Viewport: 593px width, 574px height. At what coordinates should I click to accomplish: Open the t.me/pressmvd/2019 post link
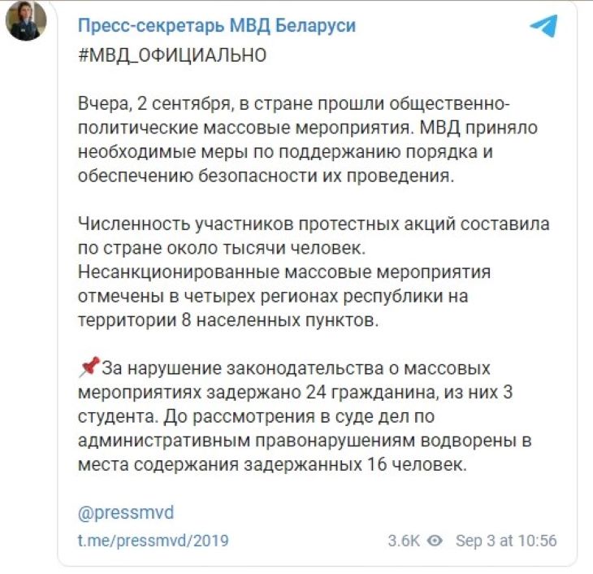(x=153, y=541)
